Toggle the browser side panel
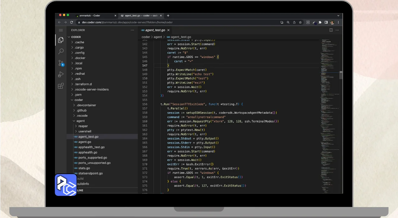 [326, 22]
